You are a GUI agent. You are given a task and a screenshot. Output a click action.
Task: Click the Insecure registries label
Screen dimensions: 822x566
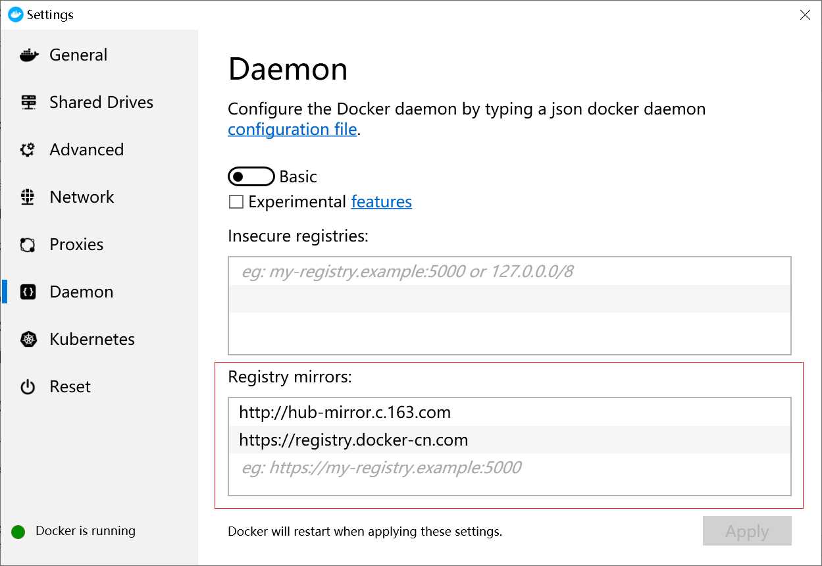pyautogui.click(x=298, y=236)
